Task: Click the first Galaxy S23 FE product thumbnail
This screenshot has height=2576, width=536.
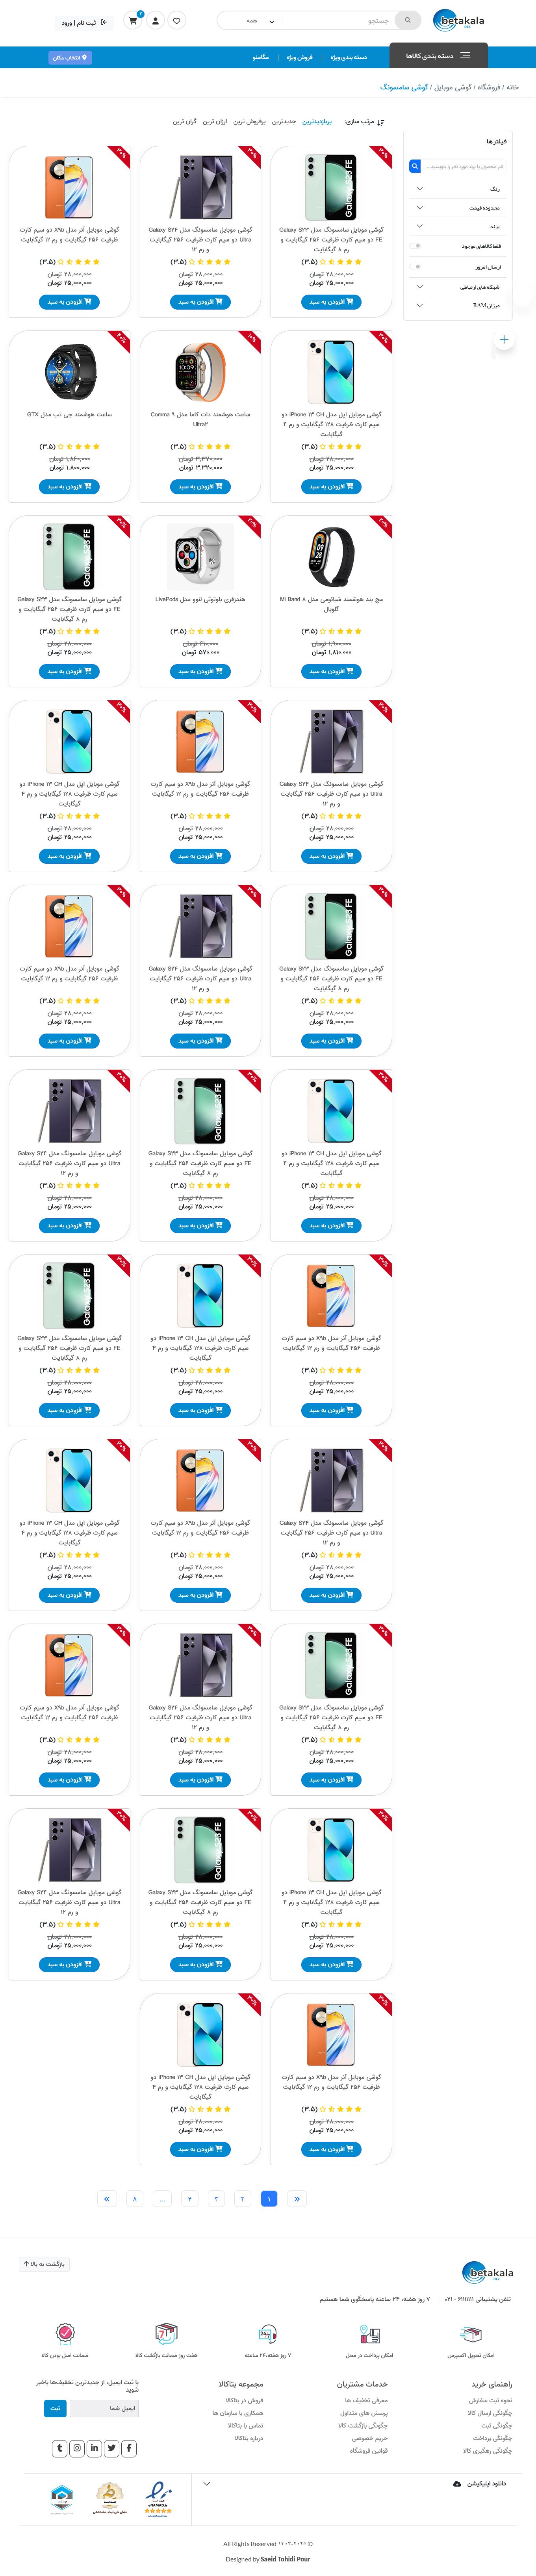Action: (x=331, y=187)
